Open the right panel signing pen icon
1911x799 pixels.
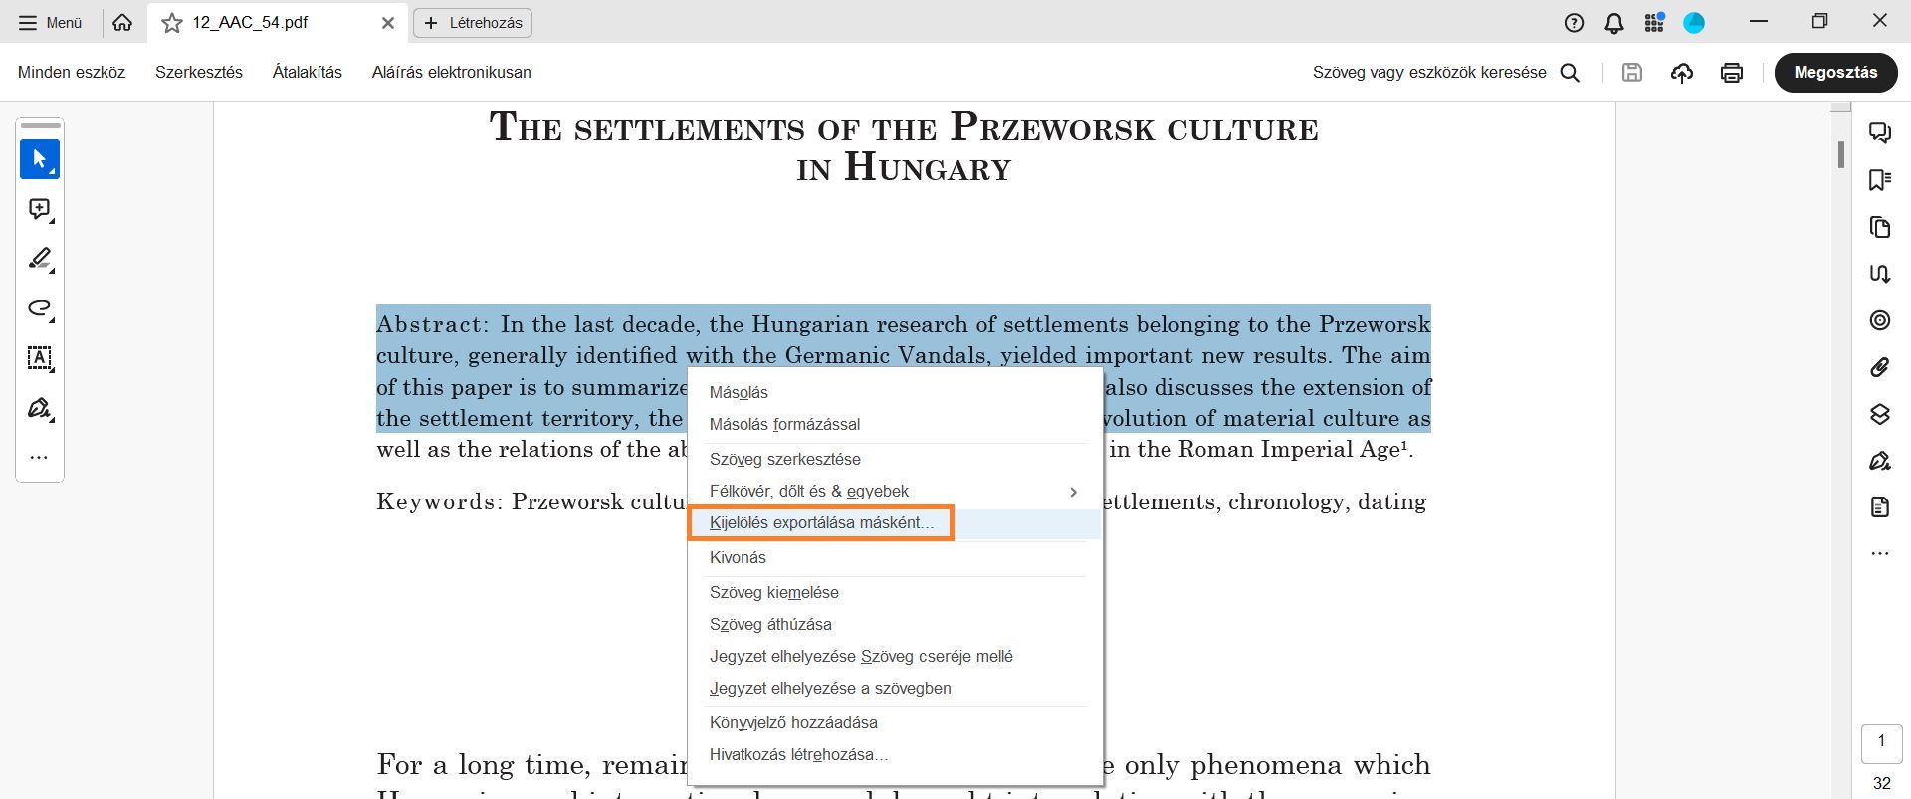coord(1880,461)
